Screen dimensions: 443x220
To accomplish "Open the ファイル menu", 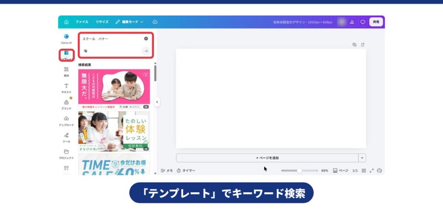I will click(x=82, y=22).
